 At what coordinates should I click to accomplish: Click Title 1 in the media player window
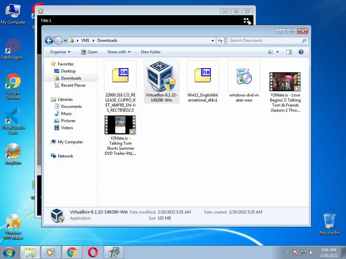click(x=46, y=21)
